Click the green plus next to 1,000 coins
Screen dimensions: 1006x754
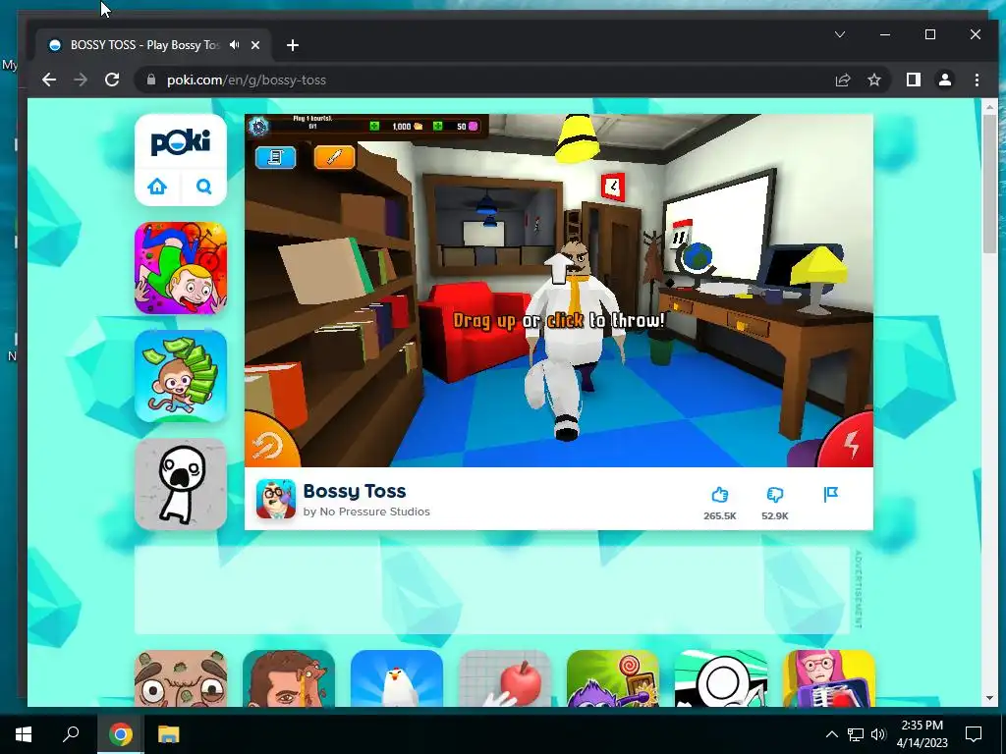click(x=374, y=127)
